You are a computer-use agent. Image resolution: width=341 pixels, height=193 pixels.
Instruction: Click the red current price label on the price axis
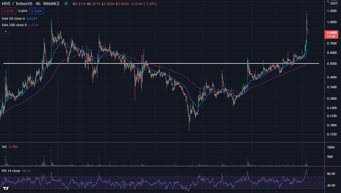[331, 34]
